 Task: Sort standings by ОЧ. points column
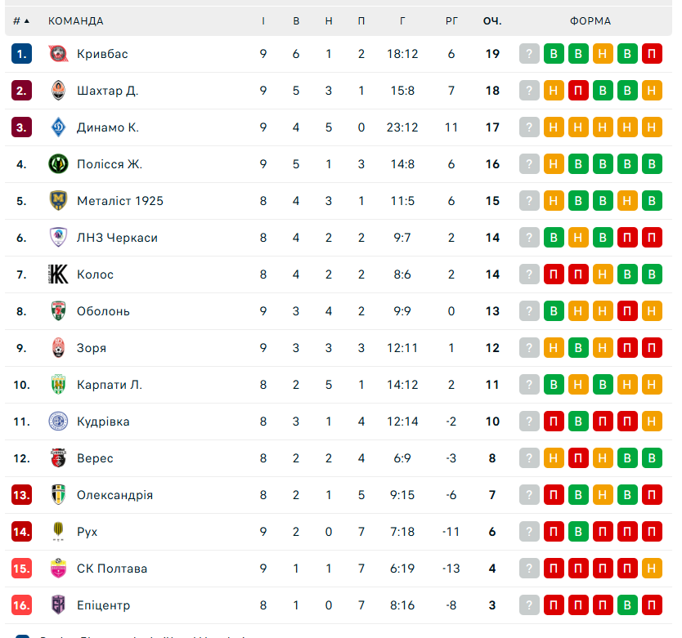point(491,20)
